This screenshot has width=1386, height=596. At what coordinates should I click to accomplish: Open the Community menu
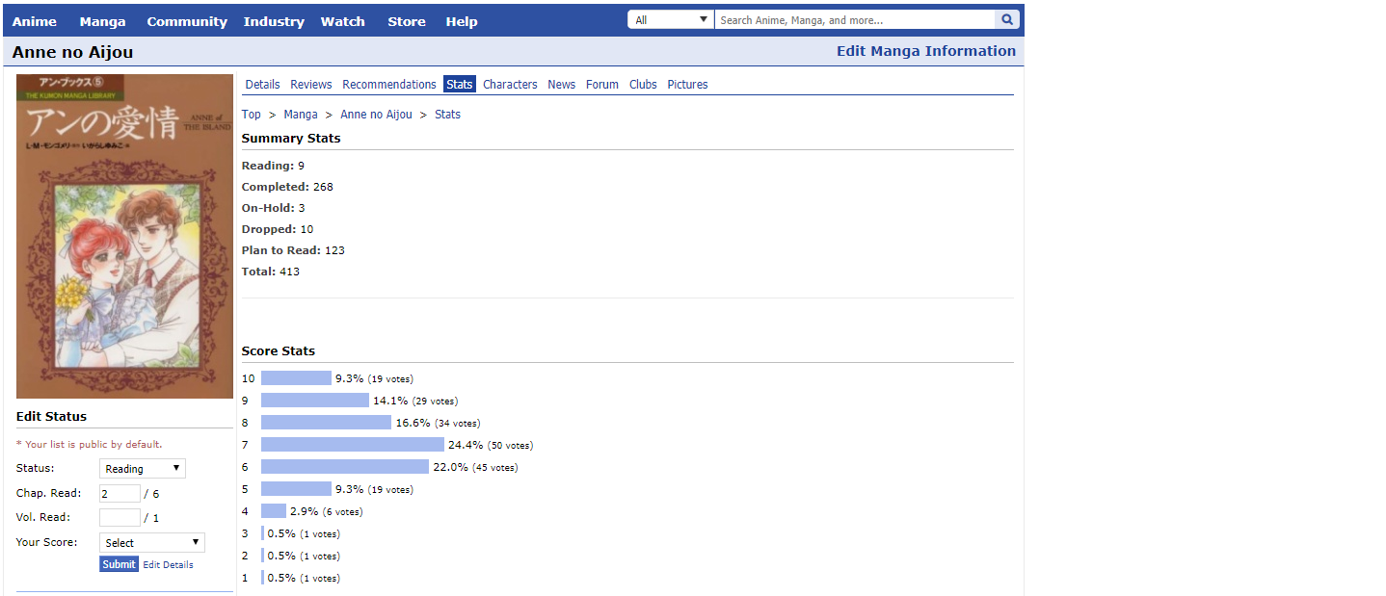tap(187, 21)
